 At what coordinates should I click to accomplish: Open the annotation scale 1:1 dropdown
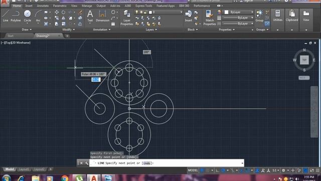275,170
